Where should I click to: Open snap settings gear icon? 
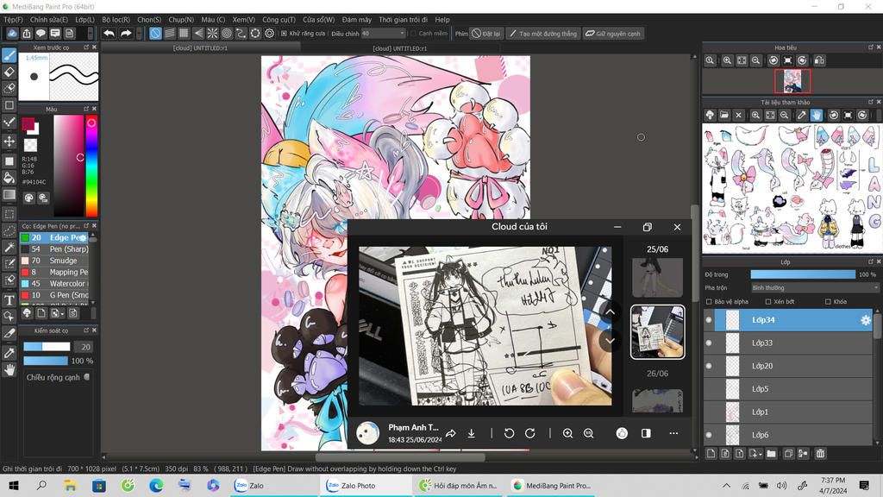[270, 34]
